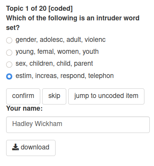
Task: Click the label 'estim, increas, respond, telephon'
Action: (x=65, y=76)
